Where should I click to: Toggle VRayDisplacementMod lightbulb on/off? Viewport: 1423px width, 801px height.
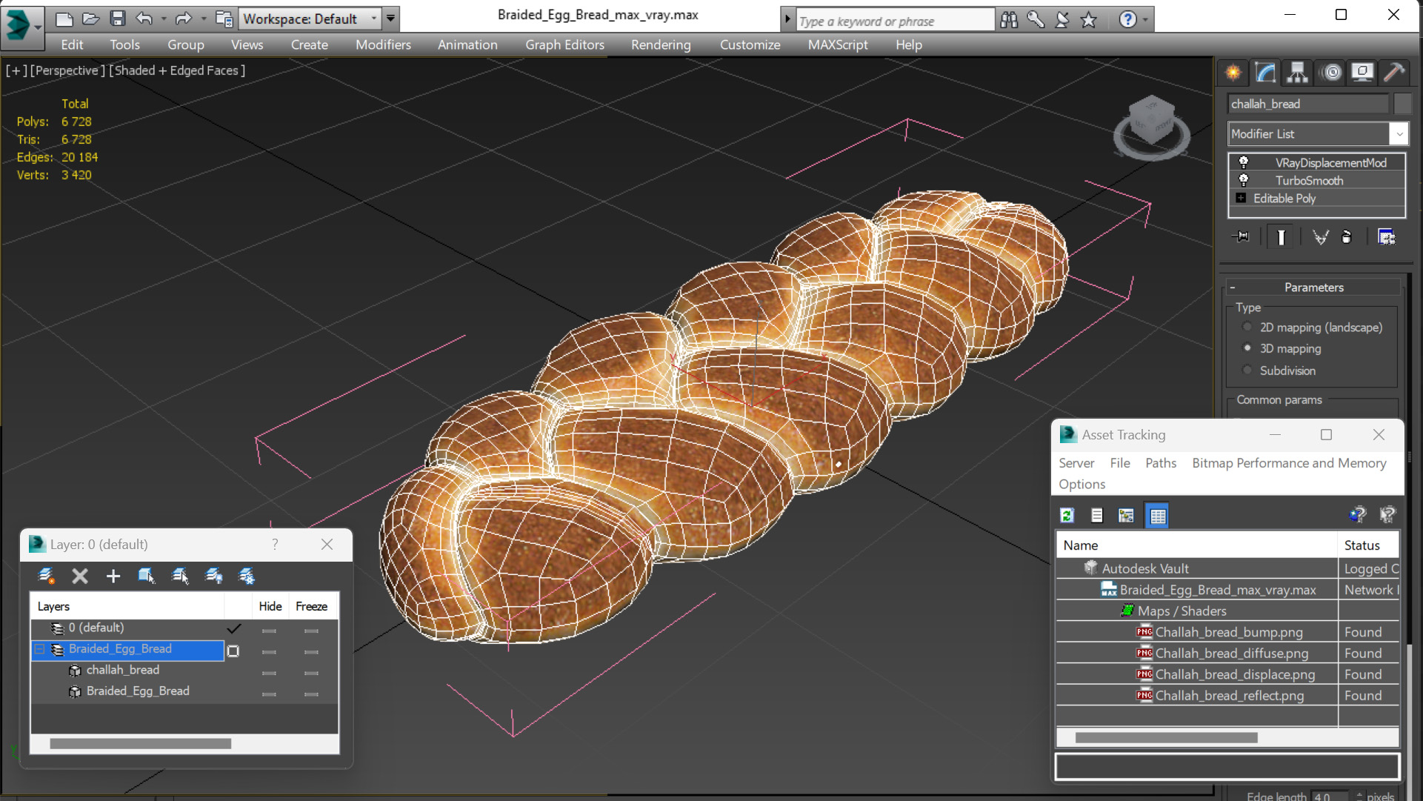pyautogui.click(x=1244, y=162)
